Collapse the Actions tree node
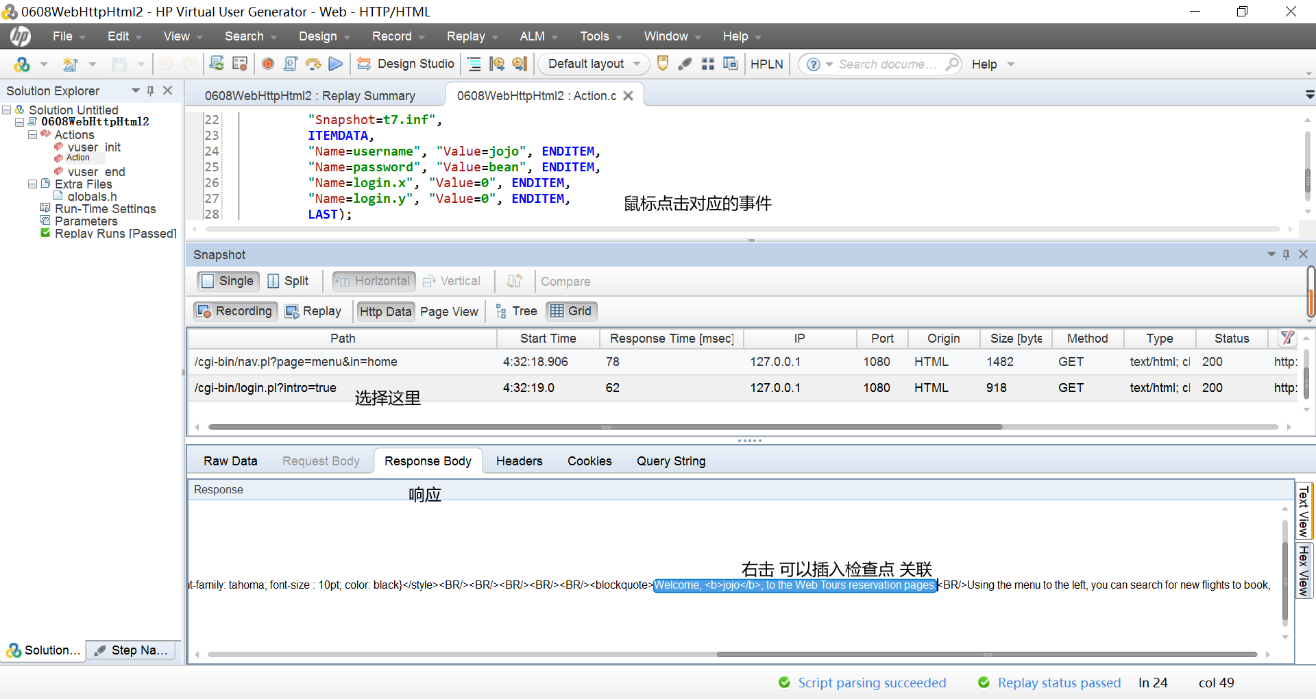 pos(32,134)
